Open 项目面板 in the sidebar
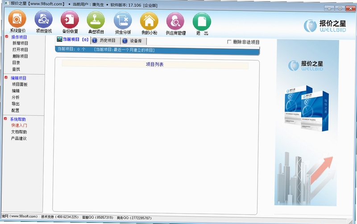This screenshot has height=224, width=357. [20, 84]
